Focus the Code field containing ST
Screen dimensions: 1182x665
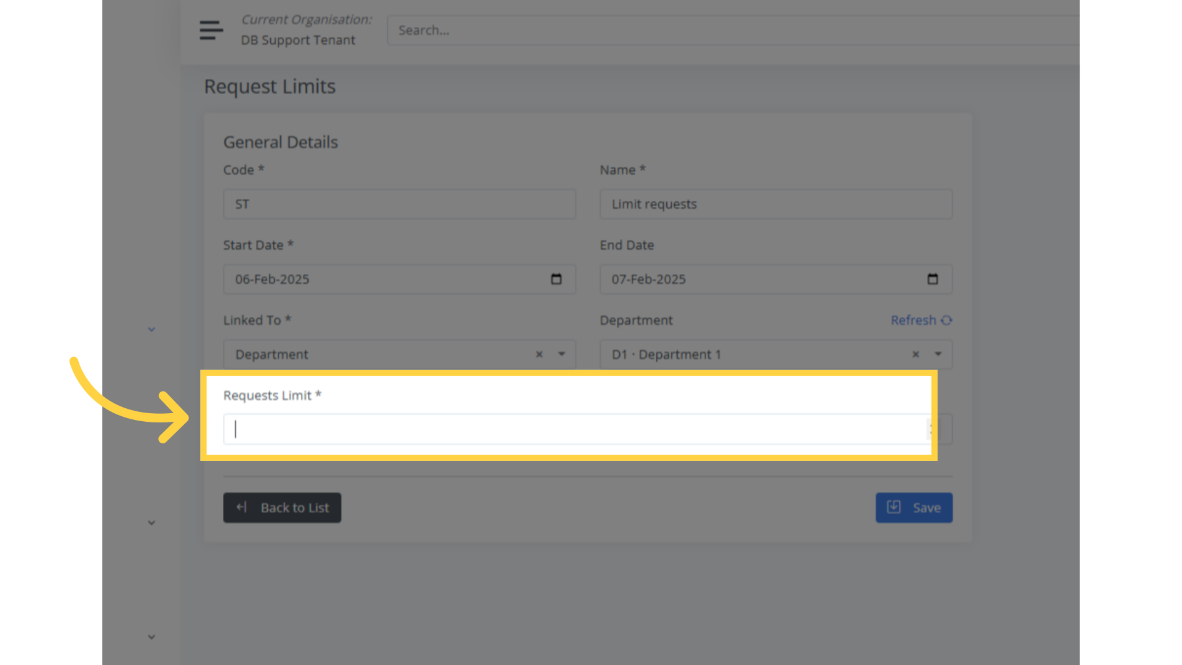tap(399, 204)
